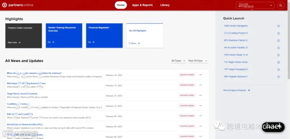The height and width of the screenshot is (139, 290).
Task: Click the arrow next to View All Apps & Reports
Action: (x=249, y=90)
